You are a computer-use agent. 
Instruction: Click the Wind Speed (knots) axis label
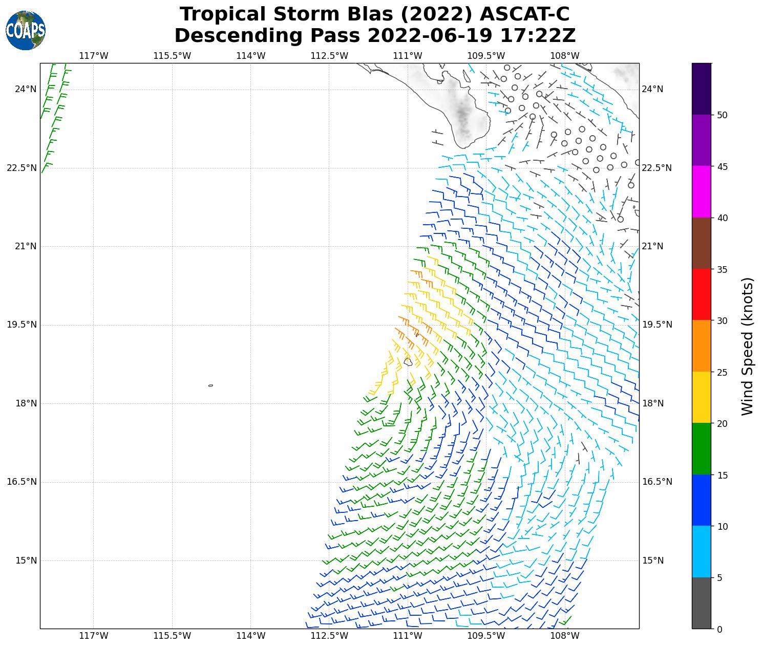click(747, 346)
